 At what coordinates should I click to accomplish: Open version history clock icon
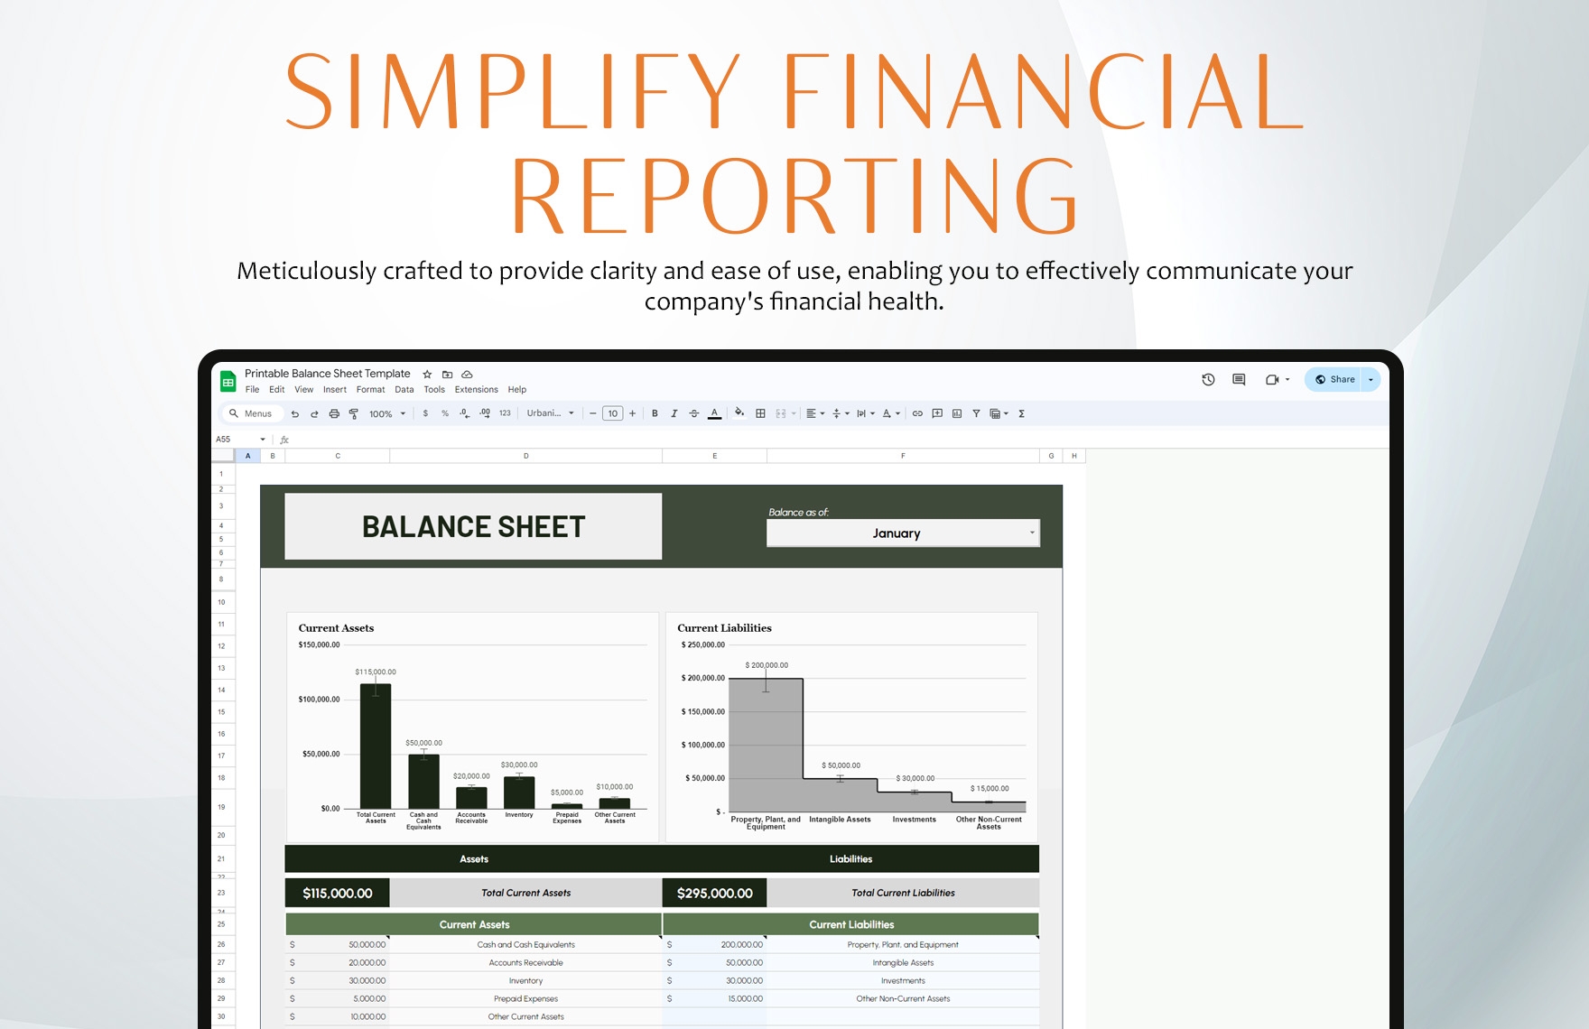point(1208,379)
